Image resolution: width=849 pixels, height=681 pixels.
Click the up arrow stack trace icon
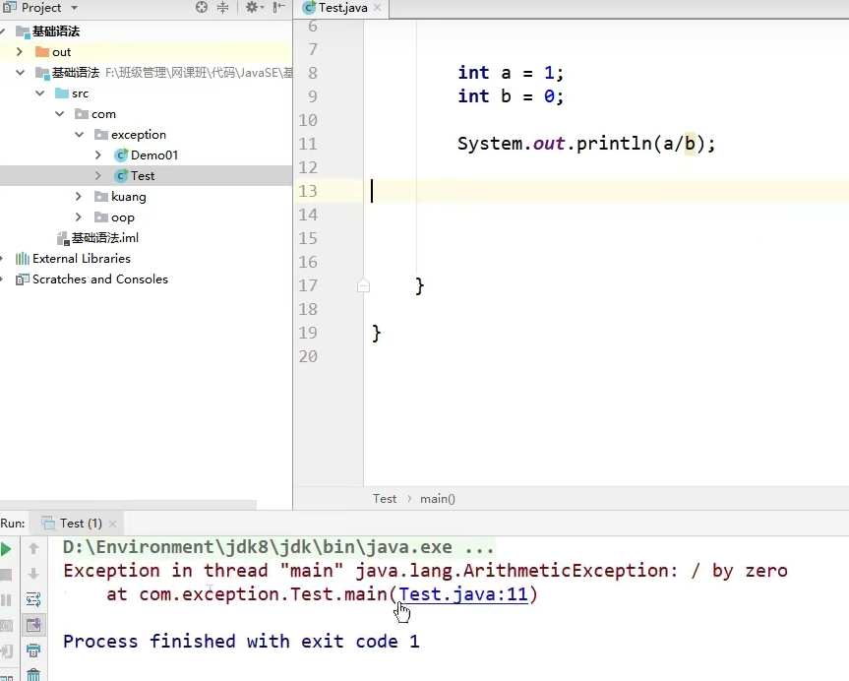[33, 549]
